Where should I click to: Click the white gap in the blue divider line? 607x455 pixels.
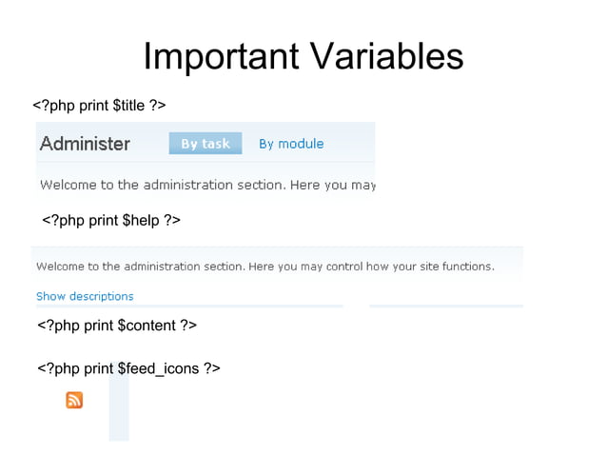click(356, 306)
